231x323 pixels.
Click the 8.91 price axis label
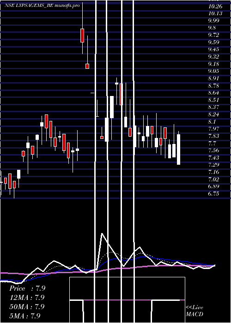coord(213,78)
